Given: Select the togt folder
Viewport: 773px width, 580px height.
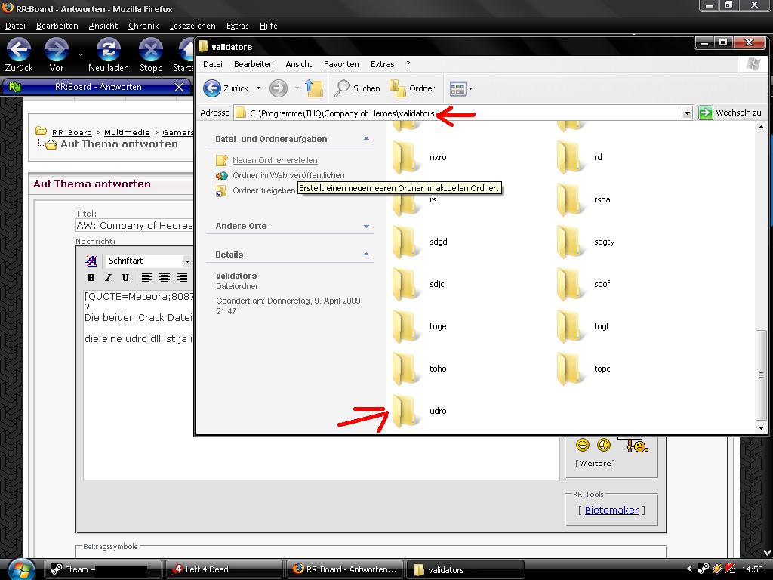Looking at the screenshot, I should point(584,326).
